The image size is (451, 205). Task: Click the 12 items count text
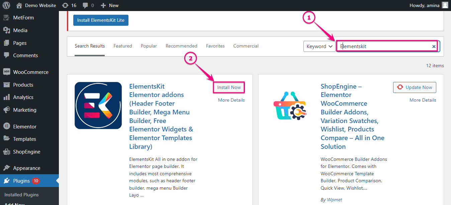tap(435, 66)
